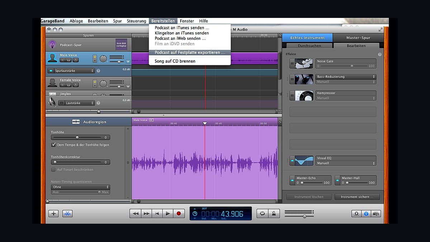Click the Instrument sichern button
Image resolution: width=430 pixels, height=242 pixels.
tap(357, 197)
